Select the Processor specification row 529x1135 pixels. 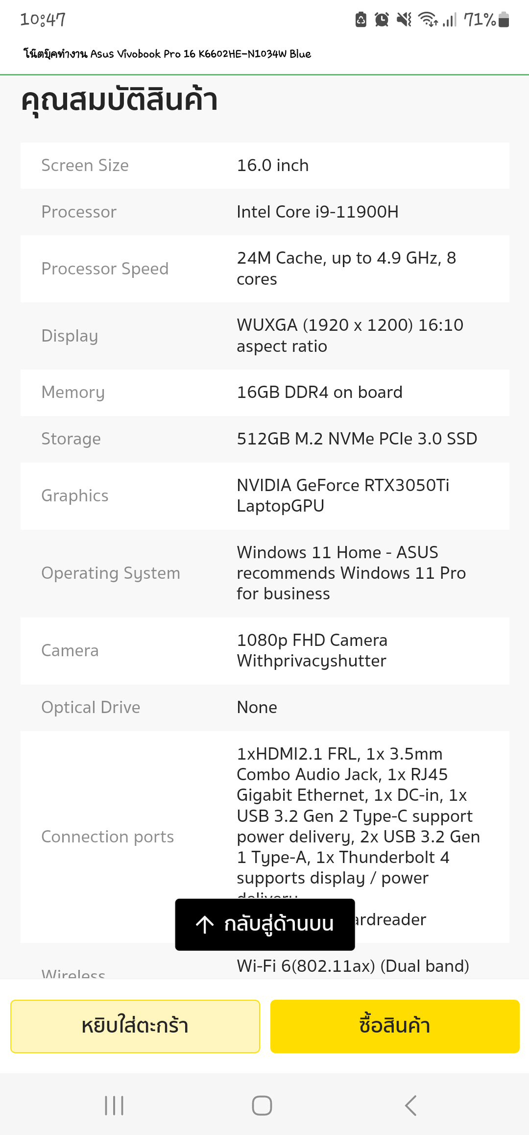265,212
